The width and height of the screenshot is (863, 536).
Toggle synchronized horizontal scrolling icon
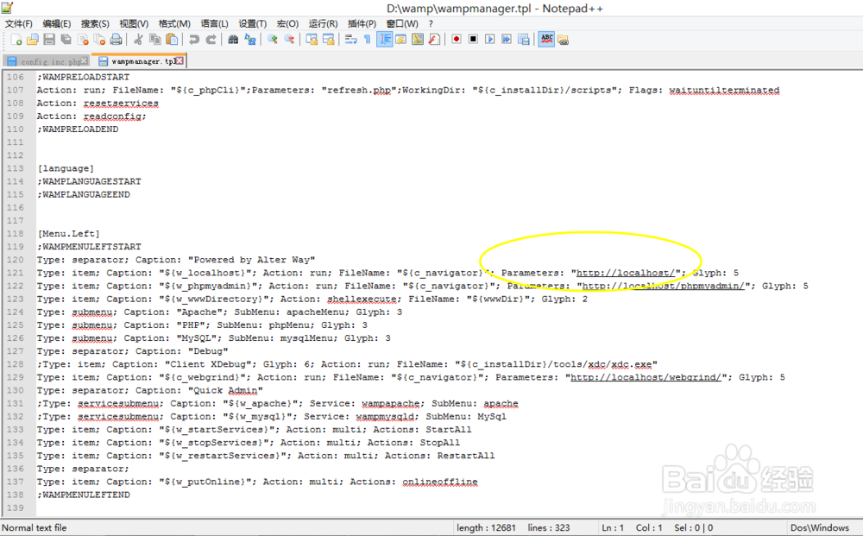pos(329,39)
